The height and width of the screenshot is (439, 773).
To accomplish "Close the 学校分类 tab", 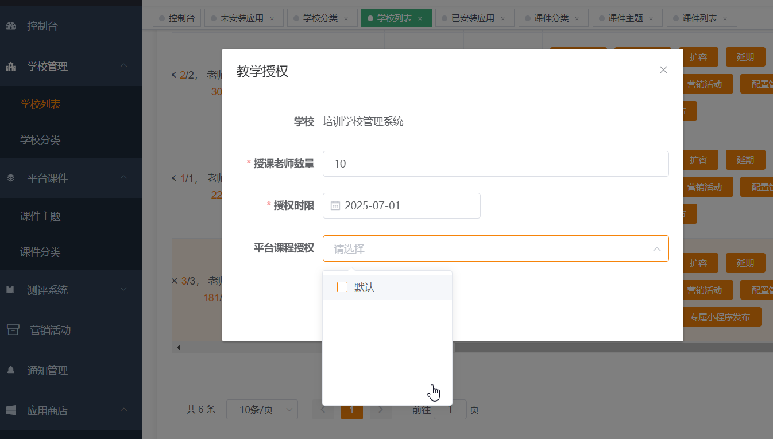I will pyautogui.click(x=346, y=18).
